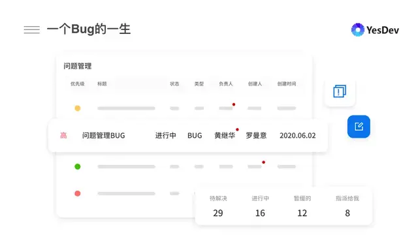Select the red priority dot row

pyautogui.click(x=78, y=193)
